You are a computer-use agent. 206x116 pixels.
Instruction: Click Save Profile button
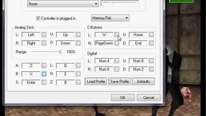point(120,82)
